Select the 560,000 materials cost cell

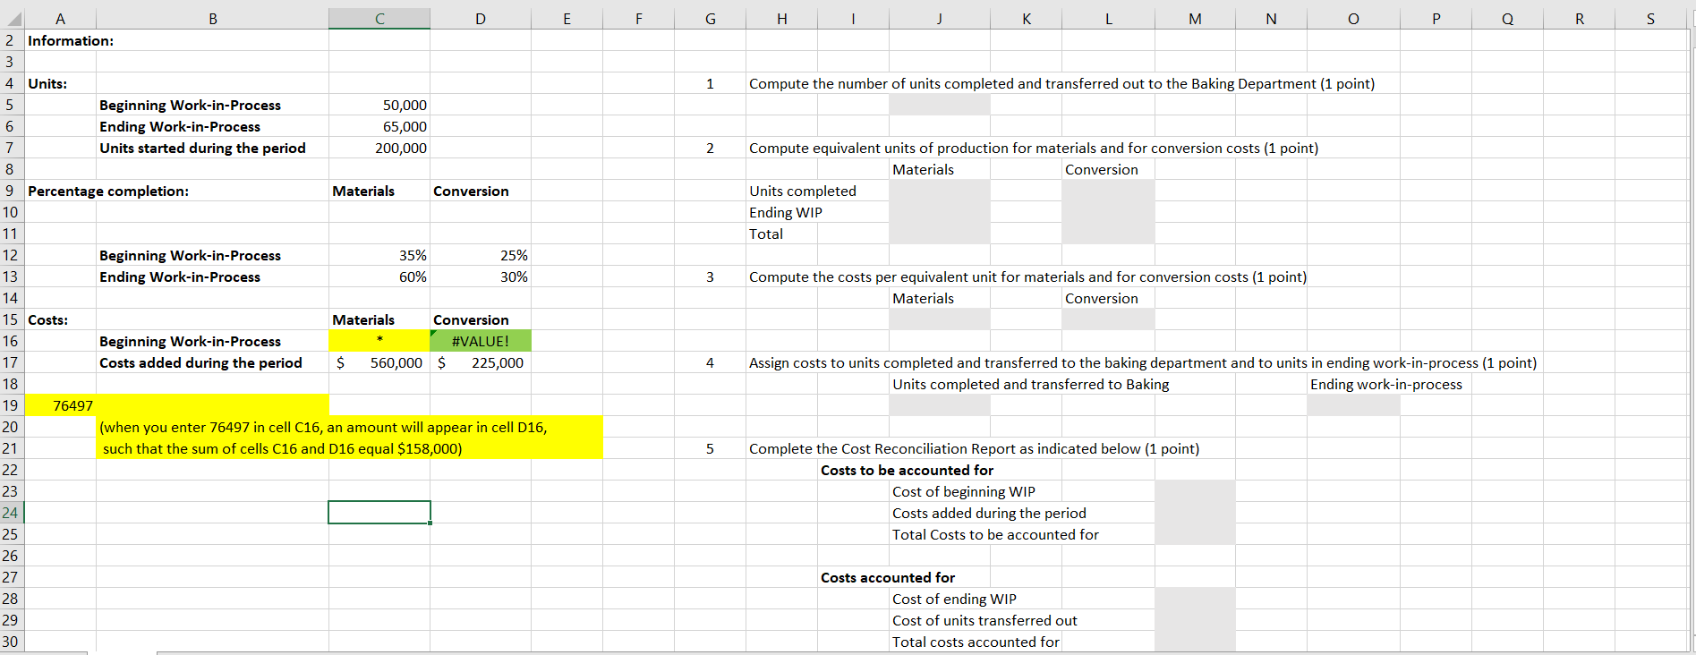[379, 362]
